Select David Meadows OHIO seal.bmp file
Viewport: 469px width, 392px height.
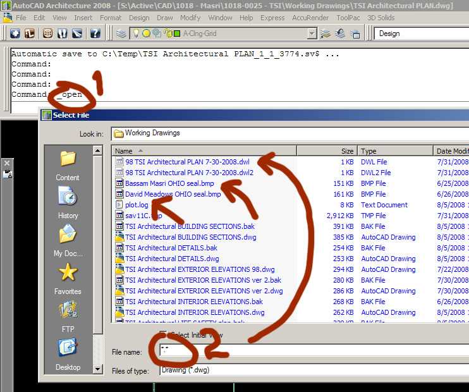[x=168, y=194]
